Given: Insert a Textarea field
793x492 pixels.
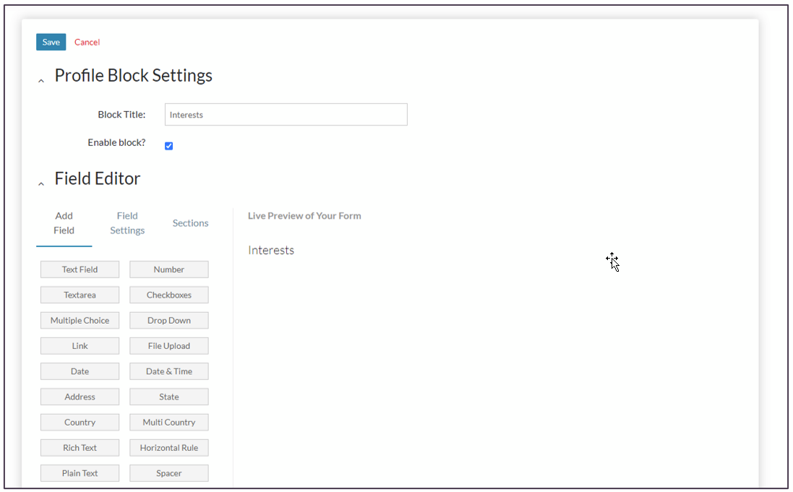Looking at the screenshot, I should pyautogui.click(x=80, y=295).
